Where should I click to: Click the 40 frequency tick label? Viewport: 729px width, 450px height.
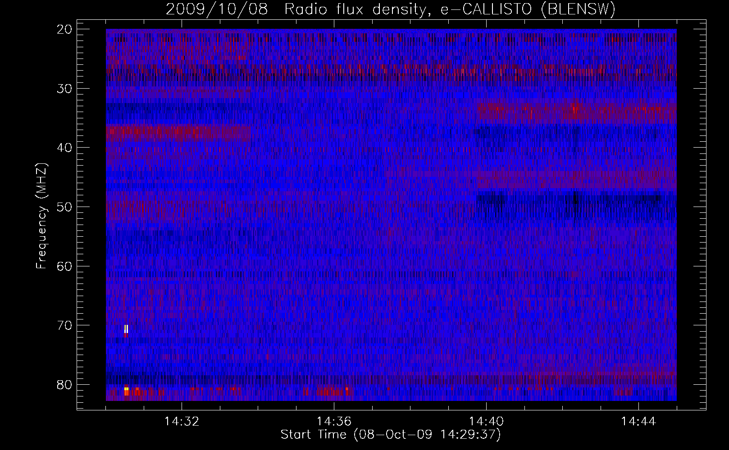[65, 148]
